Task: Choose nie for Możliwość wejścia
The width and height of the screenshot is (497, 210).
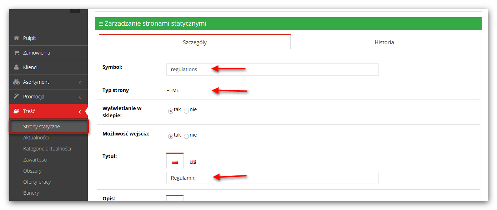Action: pos(186,136)
